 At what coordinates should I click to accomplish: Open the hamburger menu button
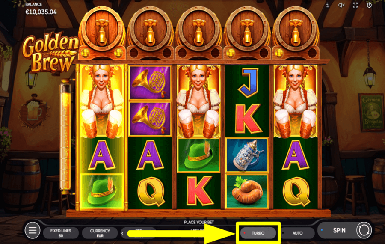[32, 230]
